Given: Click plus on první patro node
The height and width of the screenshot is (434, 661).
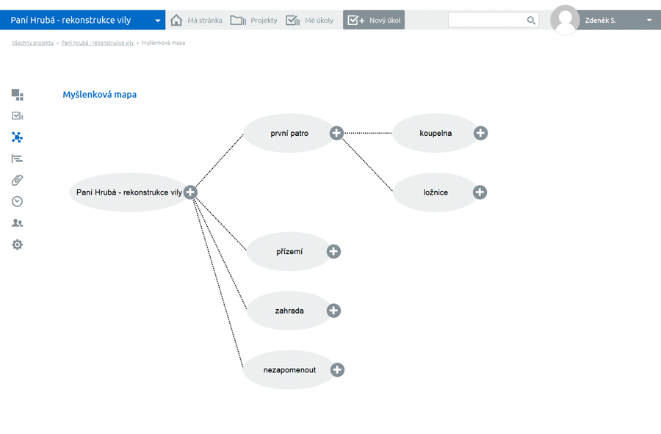Looking at the screenshot, I should coord(336,133).
